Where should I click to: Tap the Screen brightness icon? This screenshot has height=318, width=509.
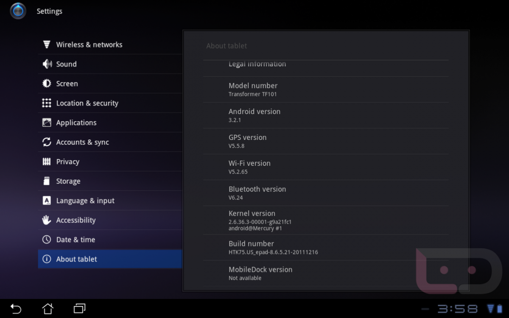(47, 84)
